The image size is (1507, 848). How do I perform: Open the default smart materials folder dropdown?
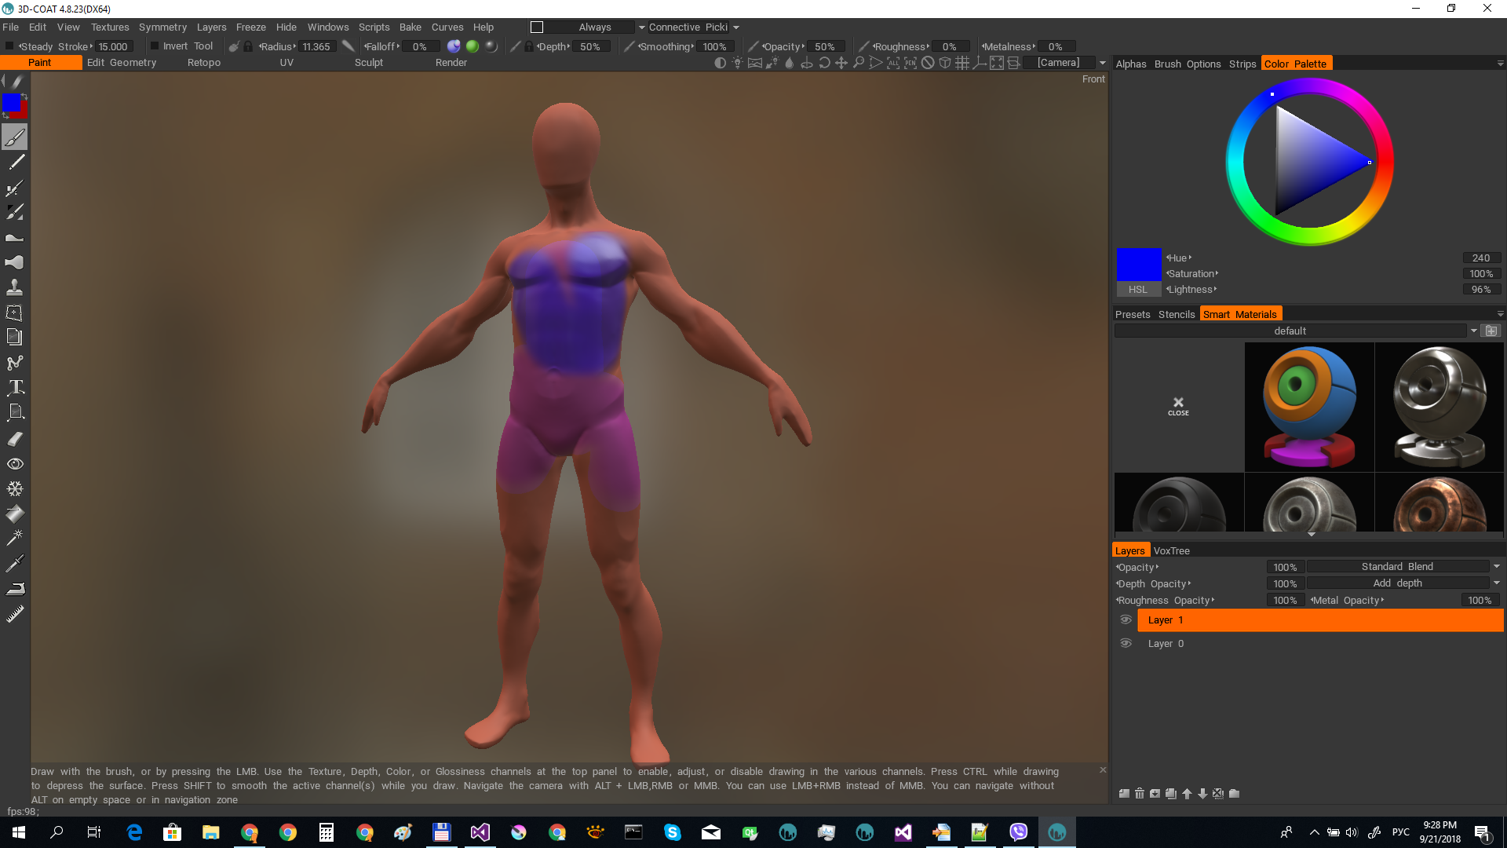coord(1473,331)
